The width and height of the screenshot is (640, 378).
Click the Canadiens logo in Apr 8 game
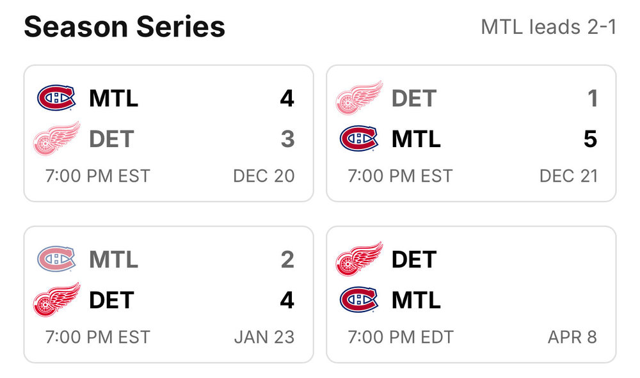pos(359,300)
